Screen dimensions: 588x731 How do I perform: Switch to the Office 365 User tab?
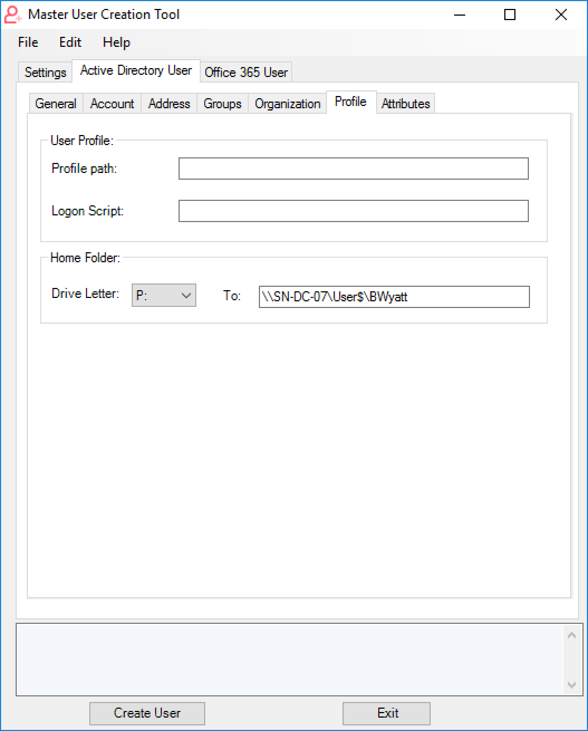pyautogui.click(x=246, y=73)
